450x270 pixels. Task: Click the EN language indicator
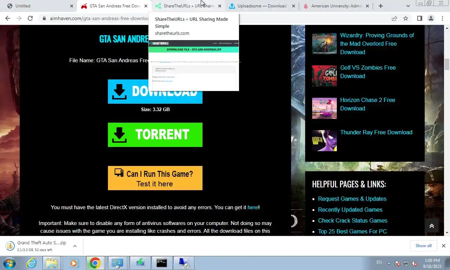pyautogui.click(x=379, y=262)
